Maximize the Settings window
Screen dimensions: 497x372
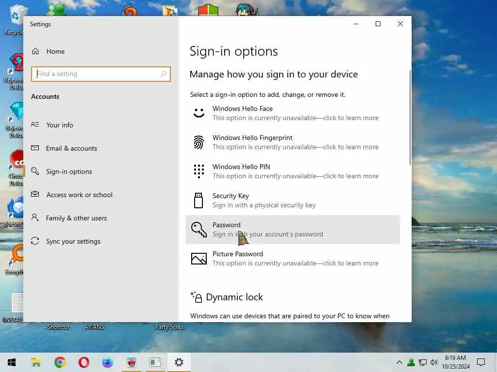tap(378, 24)
